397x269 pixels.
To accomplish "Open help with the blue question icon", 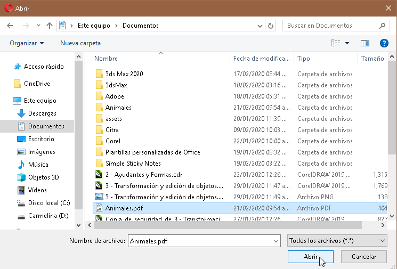I will pos(384,43).
